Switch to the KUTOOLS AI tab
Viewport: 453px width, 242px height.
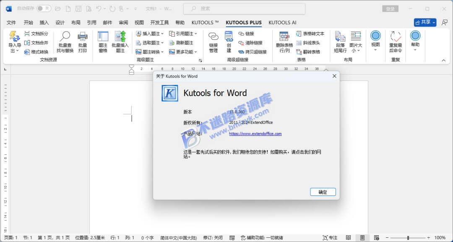282,23
